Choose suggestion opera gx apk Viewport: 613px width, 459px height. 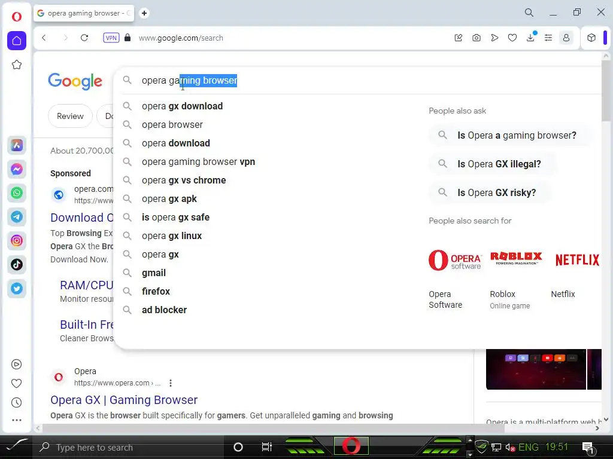(169, 198)
